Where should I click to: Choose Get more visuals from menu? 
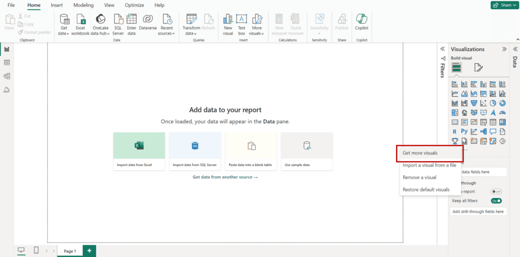(x=420, y=153)
